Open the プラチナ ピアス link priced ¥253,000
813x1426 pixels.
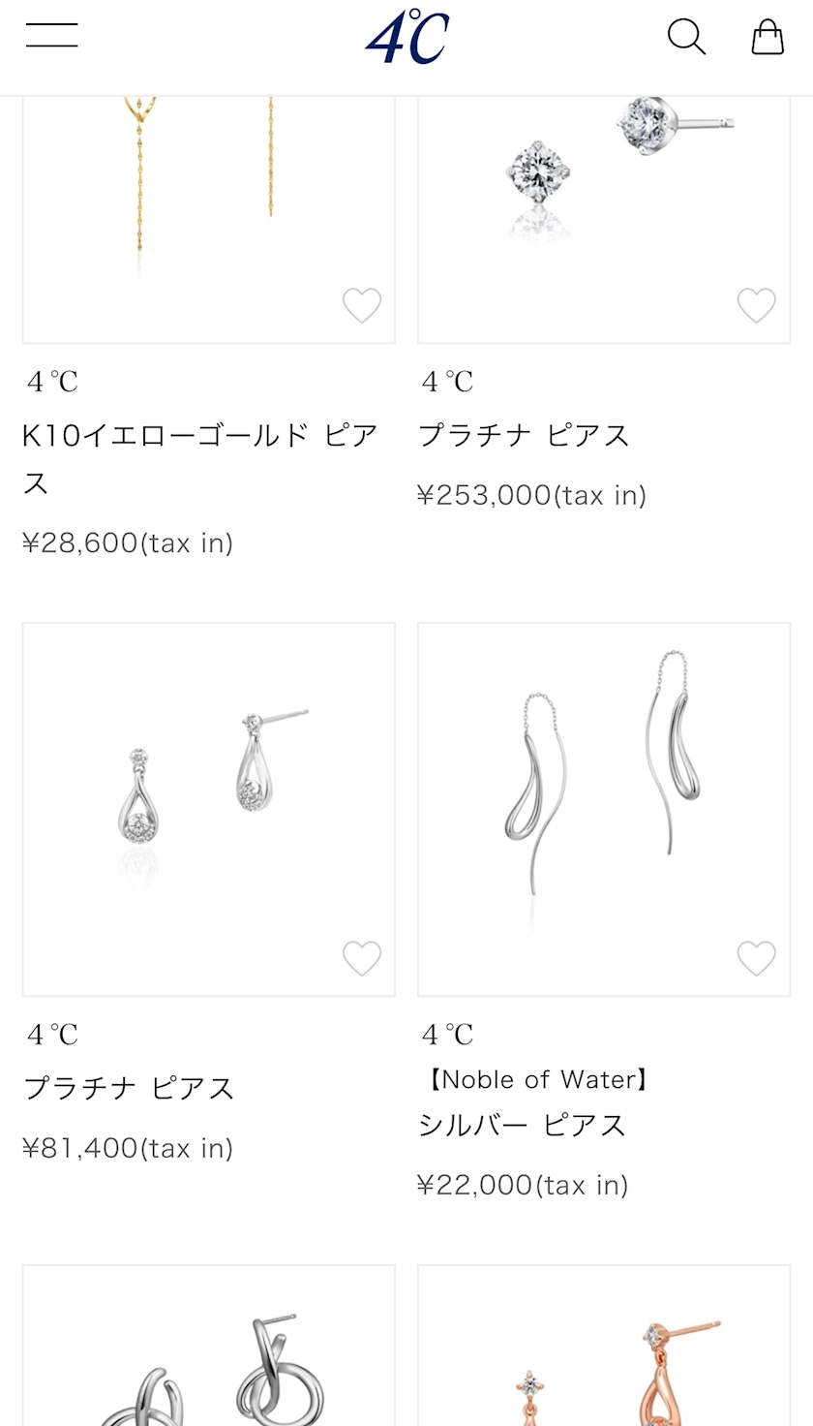[524, 435]
